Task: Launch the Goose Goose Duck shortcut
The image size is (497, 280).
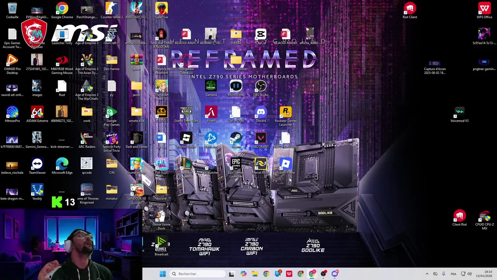Action: (x=161, y=220)
